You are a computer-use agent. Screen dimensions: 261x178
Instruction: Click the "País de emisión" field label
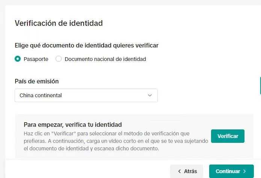point(36,81)
